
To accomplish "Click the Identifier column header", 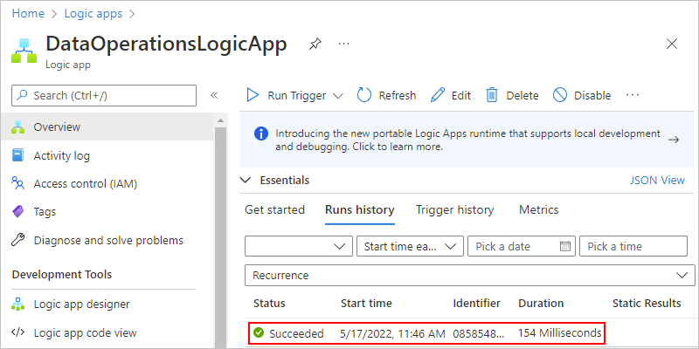I will 476,304.
